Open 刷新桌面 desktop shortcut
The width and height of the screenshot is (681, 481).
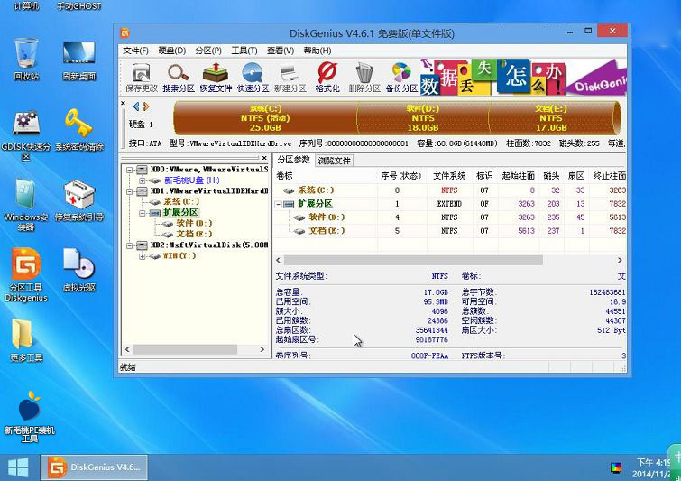click(x=79, y=60)
